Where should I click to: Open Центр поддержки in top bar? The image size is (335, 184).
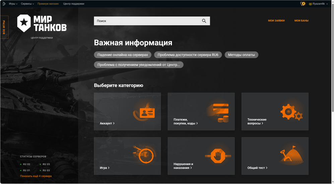pyautogui.click(x=74, y=4)
